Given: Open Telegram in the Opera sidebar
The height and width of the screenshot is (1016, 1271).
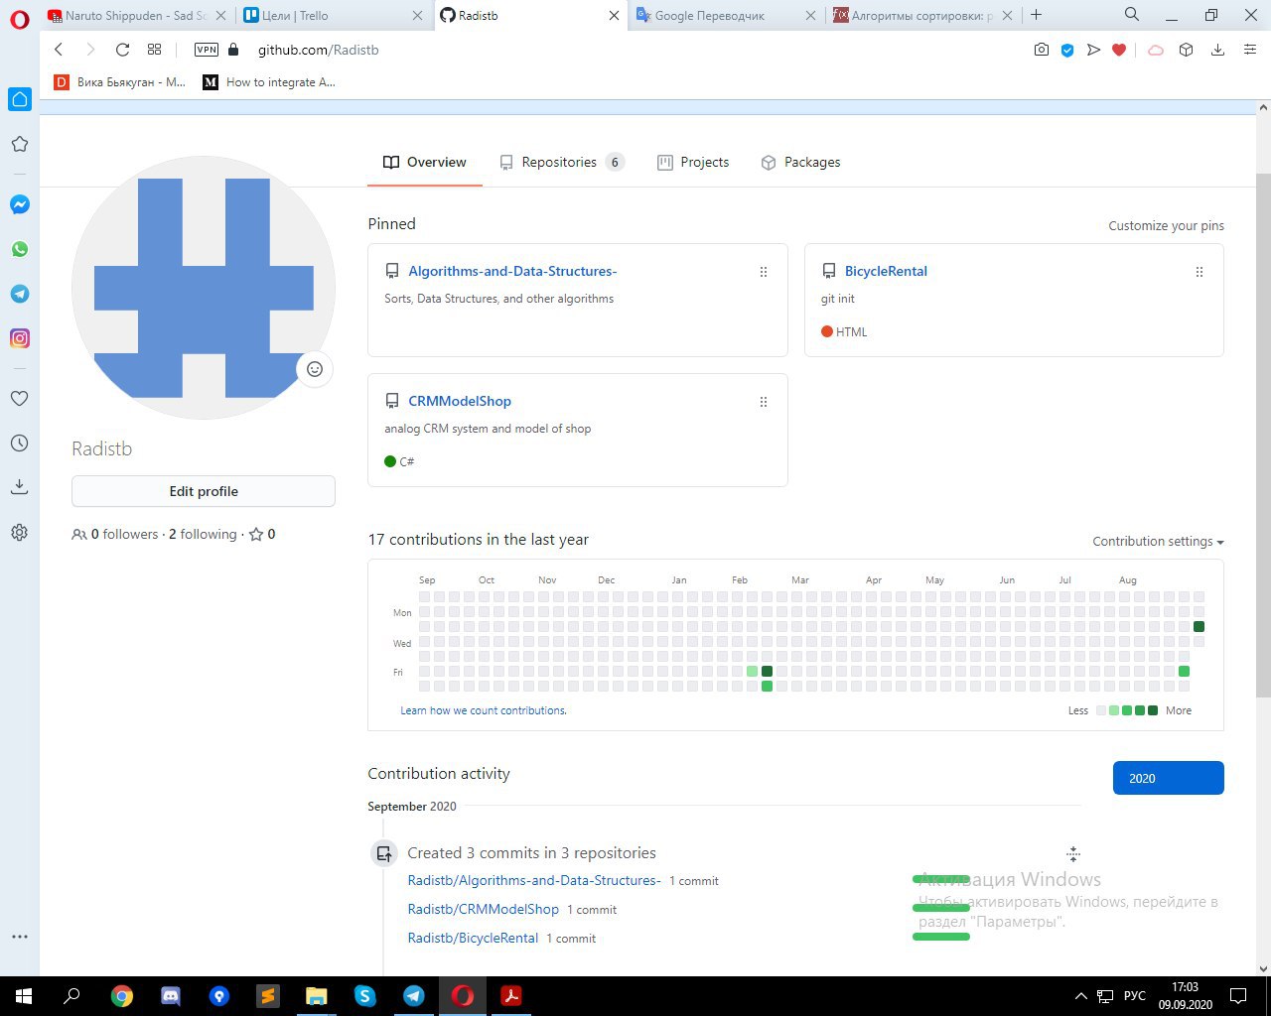Looking at the screenshot, I should pos(20,294).
